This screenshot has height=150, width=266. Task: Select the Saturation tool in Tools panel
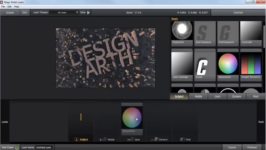click(x=228, y=65)
